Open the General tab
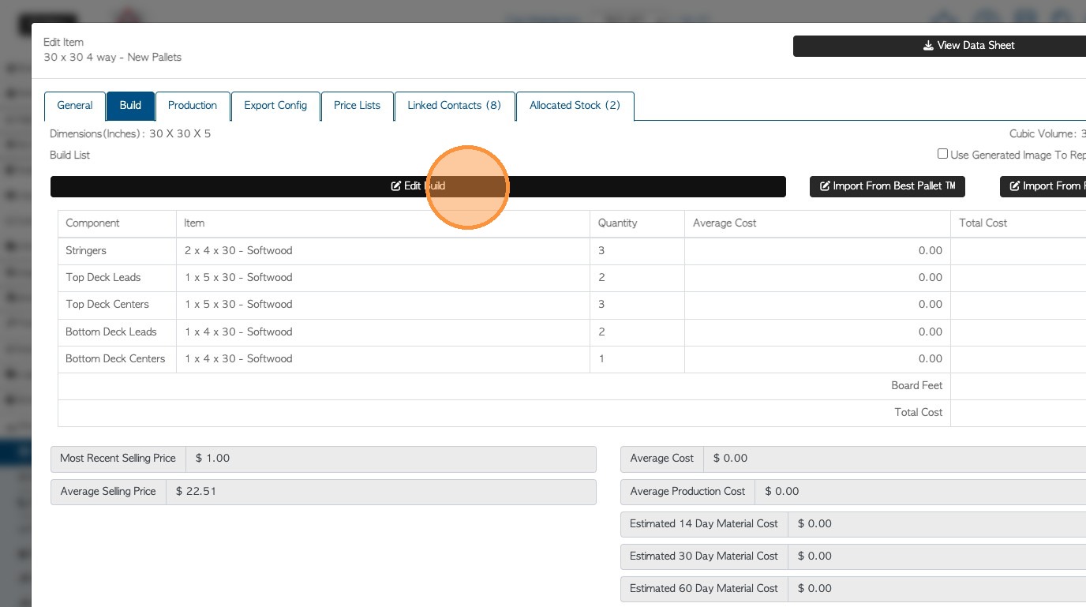1086x607 pixels. tap(75, 106)
